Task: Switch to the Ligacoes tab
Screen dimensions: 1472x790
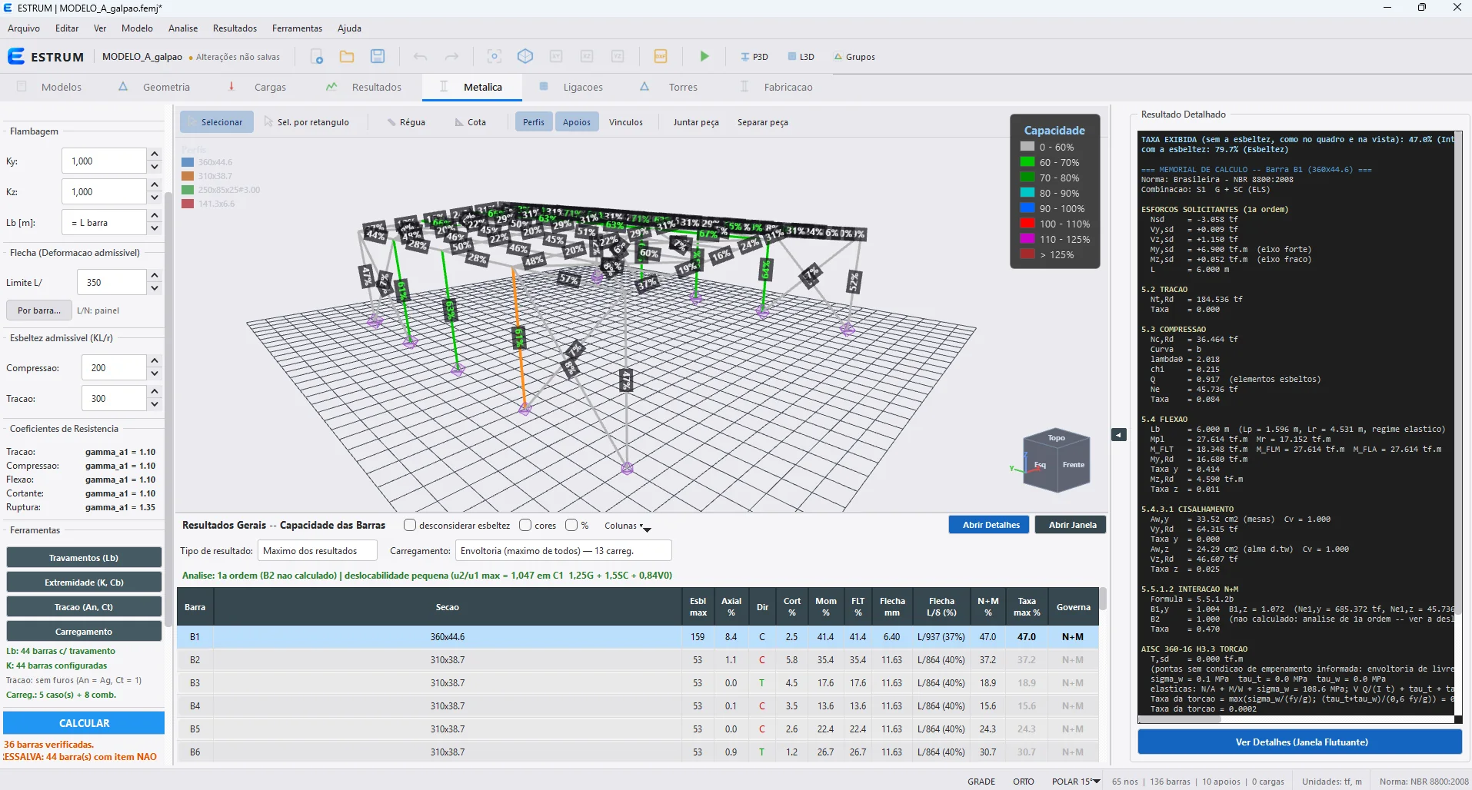Action: tap(571, 88)
